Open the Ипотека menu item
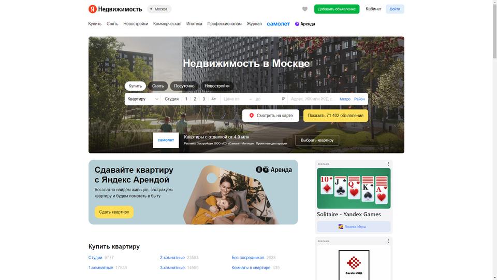 click(194, 24)
